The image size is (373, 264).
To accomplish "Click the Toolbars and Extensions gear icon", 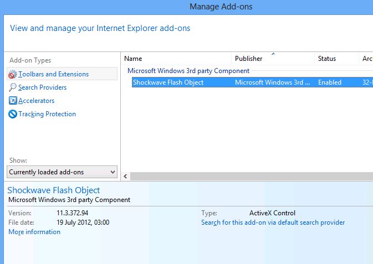I will point(13,74).
